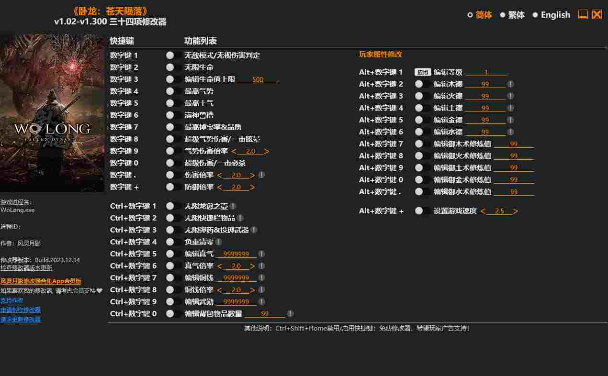Enable 负重清零 toggle

coord(173,242)
